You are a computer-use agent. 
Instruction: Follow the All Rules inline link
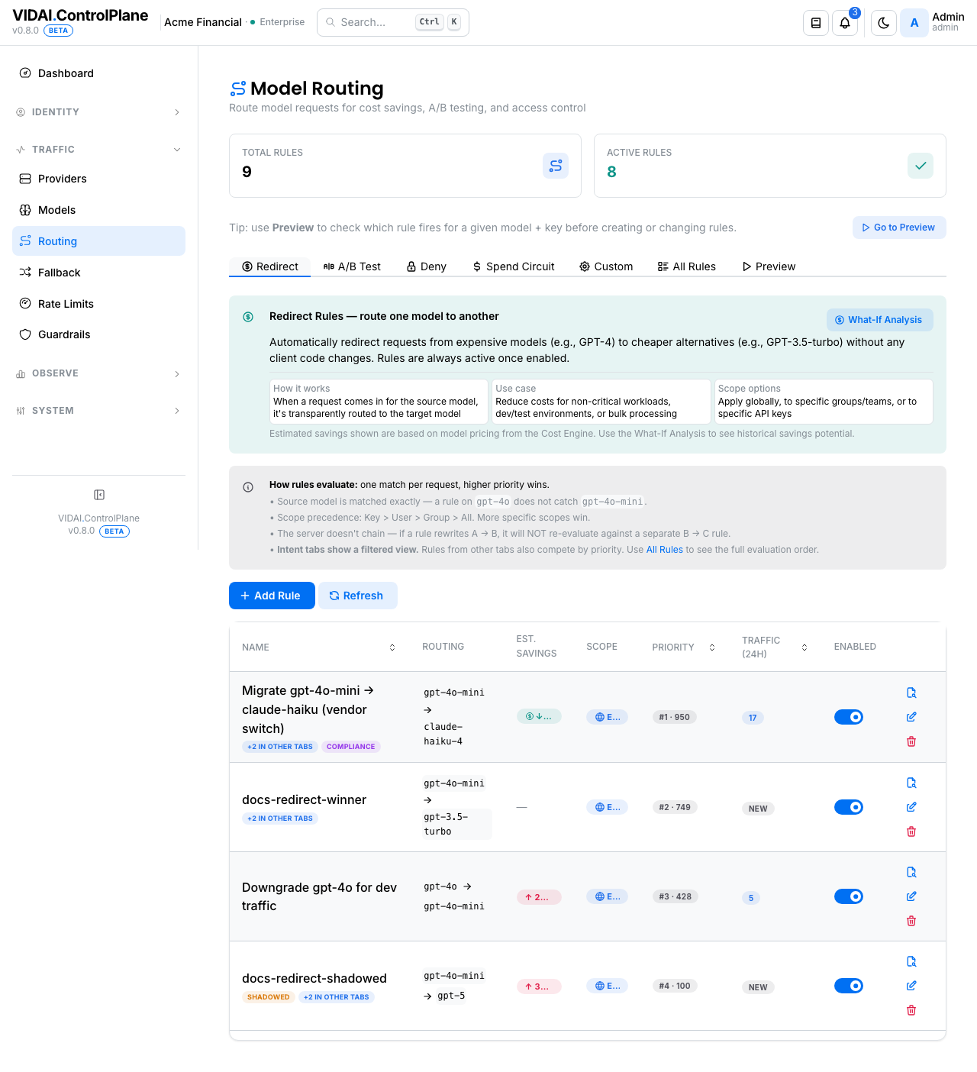point(665,550)
